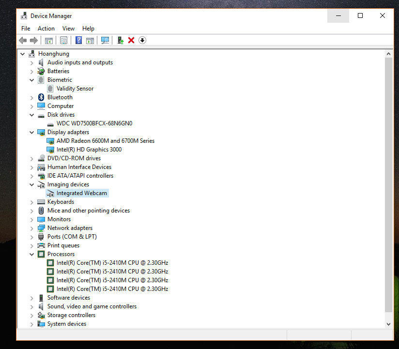Select the first i5-2410M processor entry
Screen dimensions: 399x349
(112, 263)
